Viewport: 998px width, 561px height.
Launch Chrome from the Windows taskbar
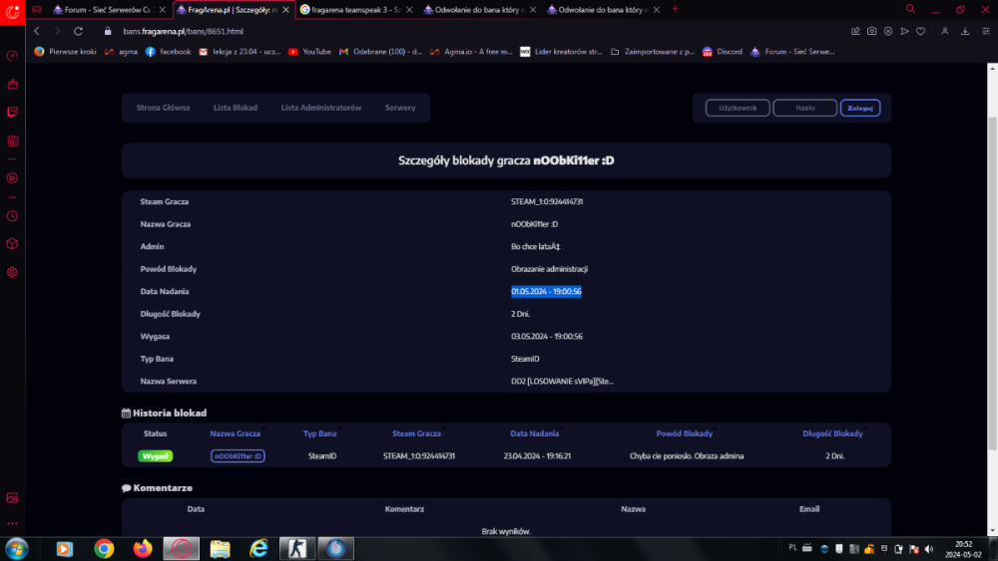pos(104,548)
